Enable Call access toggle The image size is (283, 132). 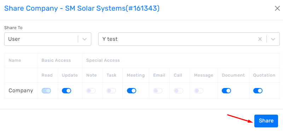tap(178, 91)
